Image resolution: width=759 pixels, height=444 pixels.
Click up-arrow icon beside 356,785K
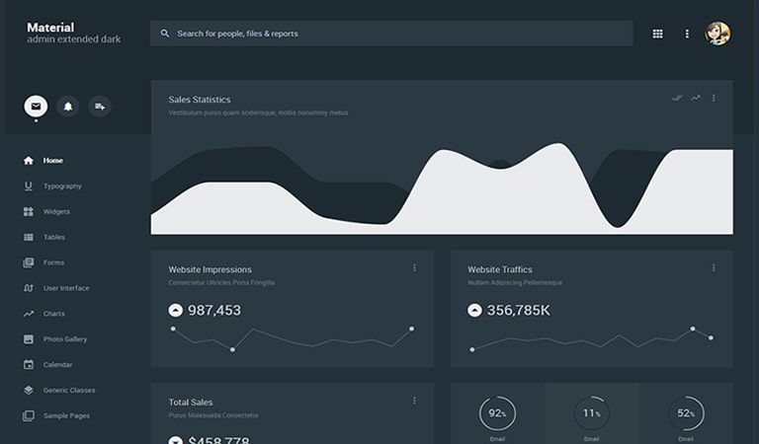pyautogui.click(x=474, y=310)
